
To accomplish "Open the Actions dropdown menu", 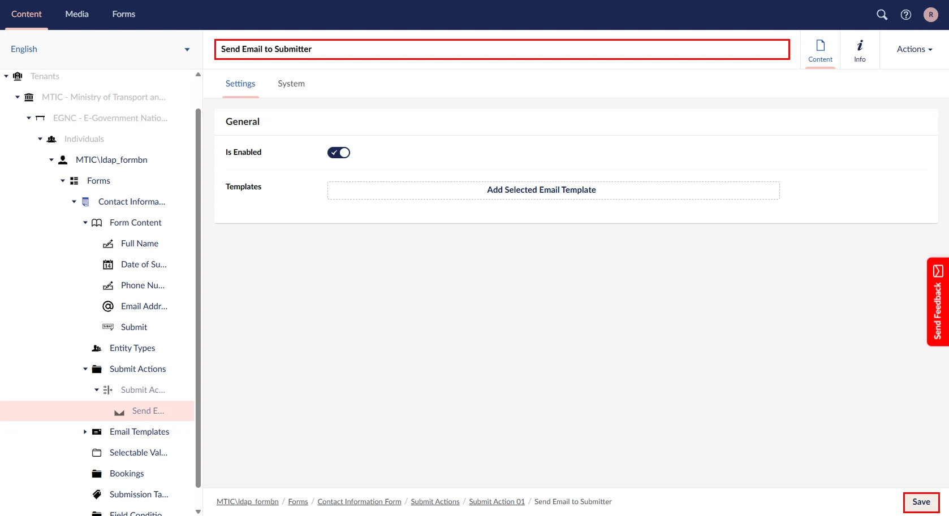I will click(x=914, y=49).
